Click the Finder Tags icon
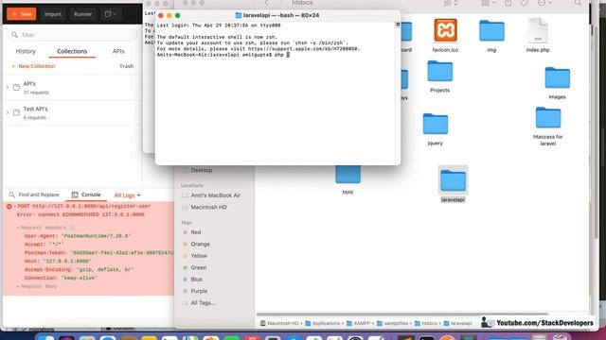The width and height of the screenshot is (606, 340). click(x=524, y=3)
